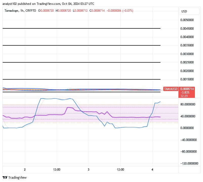Click the 0.0008714 current price tag
The image size is (203, 182).
point(187,89)
